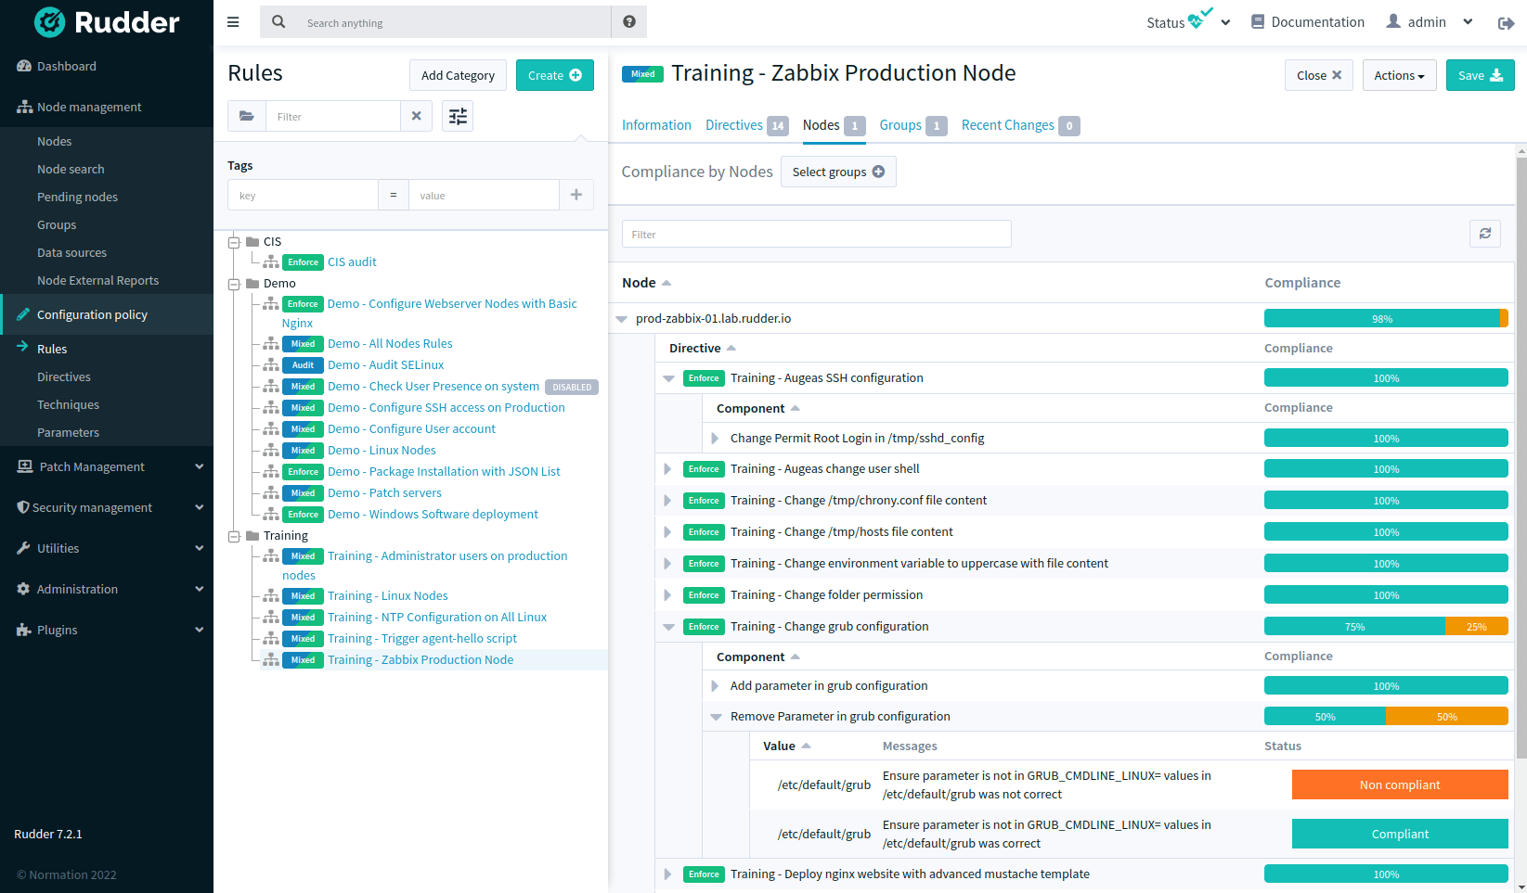Click the logout icon in top bar
The width and height of the screenshot is (1527, 893).
[x=1506, y=23]
